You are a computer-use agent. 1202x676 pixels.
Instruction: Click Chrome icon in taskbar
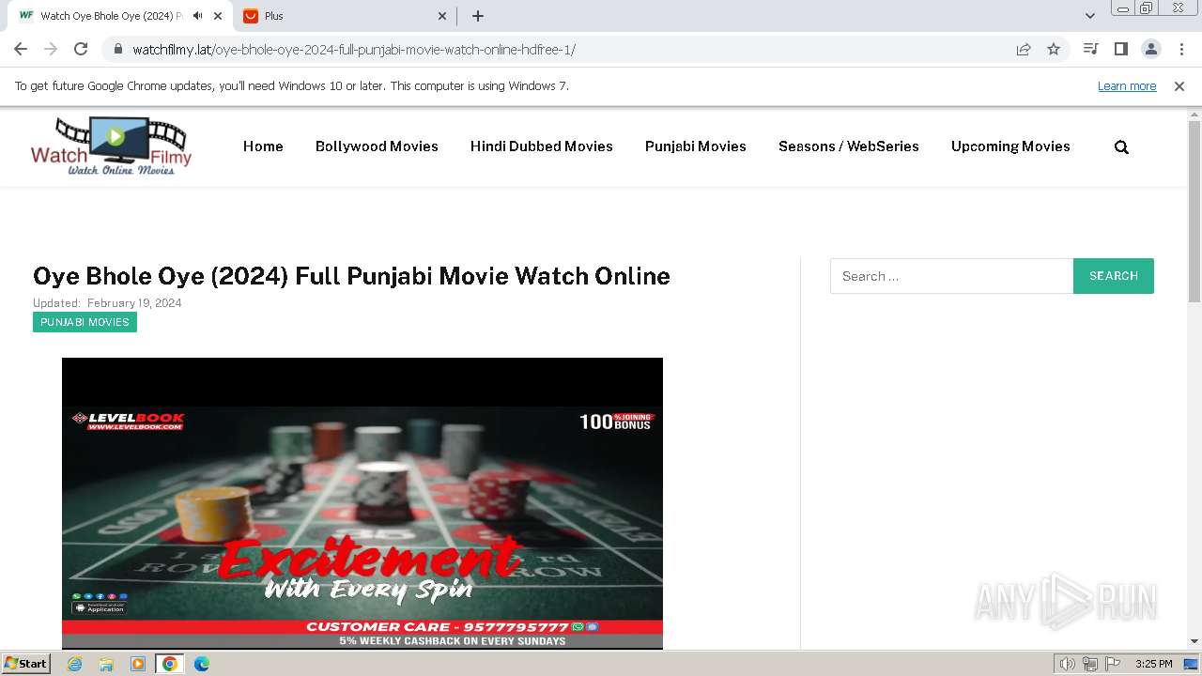(x=169, y=664)
